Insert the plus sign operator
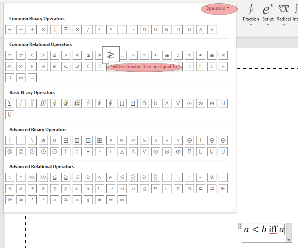 click(x=10, y=30)
